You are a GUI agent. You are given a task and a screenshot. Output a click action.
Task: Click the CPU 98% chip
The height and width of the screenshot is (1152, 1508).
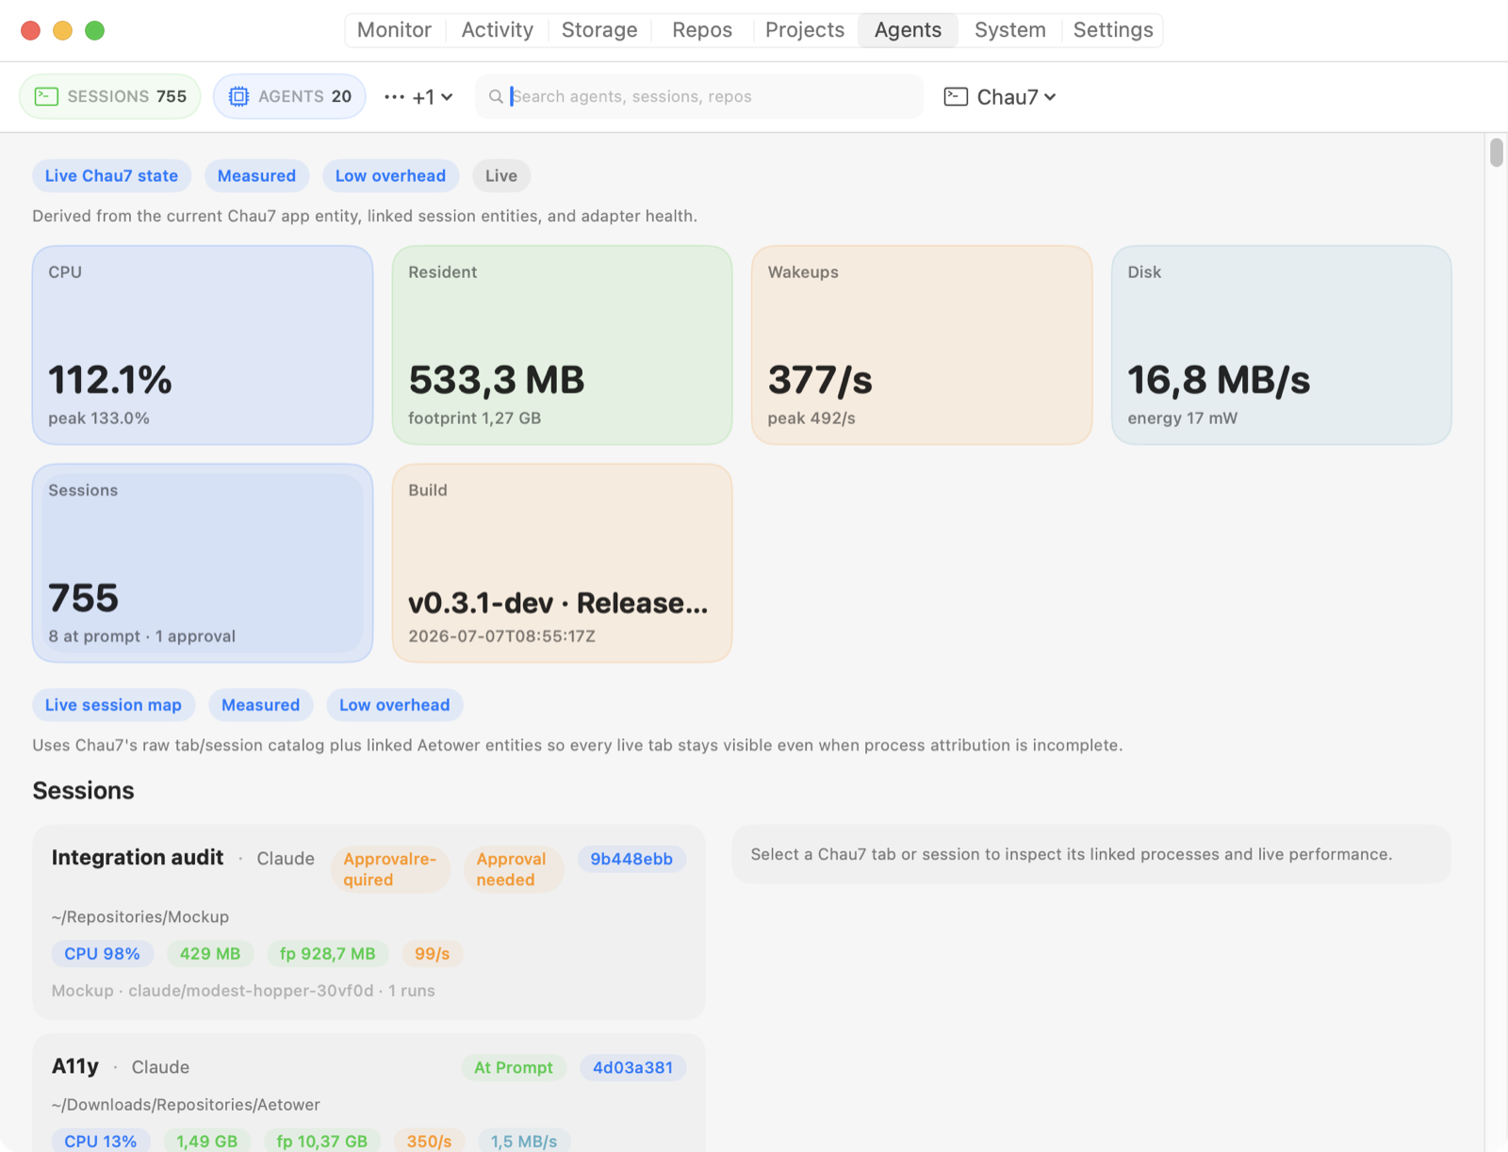click(x=102, y=953)
